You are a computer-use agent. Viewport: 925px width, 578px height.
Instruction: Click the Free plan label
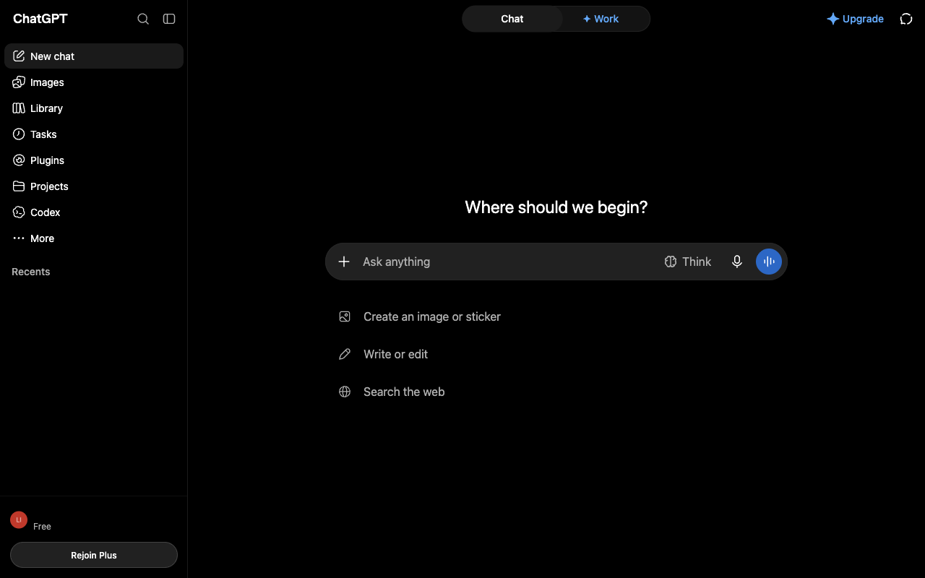42,527
